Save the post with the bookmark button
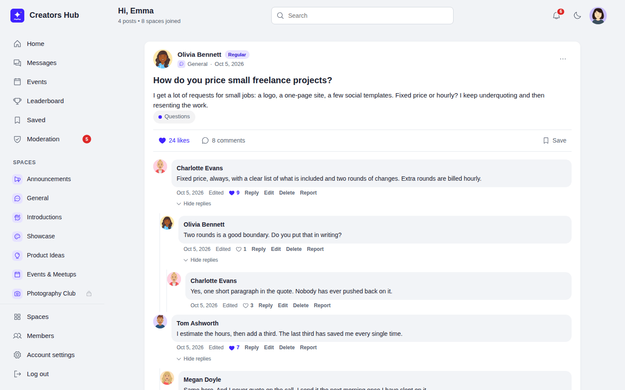 (555, 140)
